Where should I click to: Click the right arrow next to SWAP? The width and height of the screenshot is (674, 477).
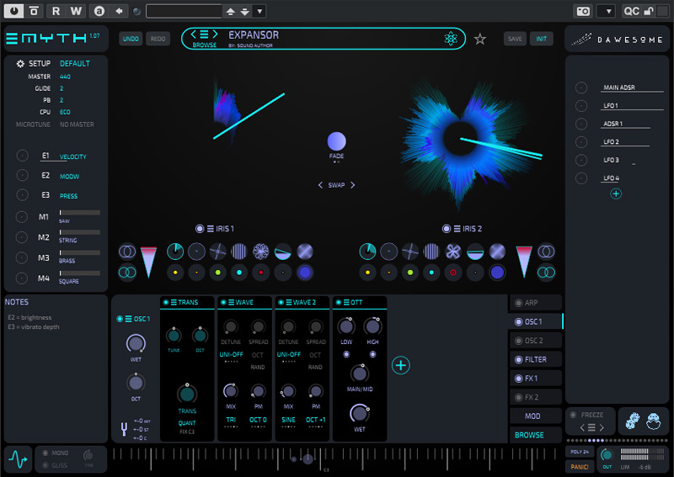353,185
